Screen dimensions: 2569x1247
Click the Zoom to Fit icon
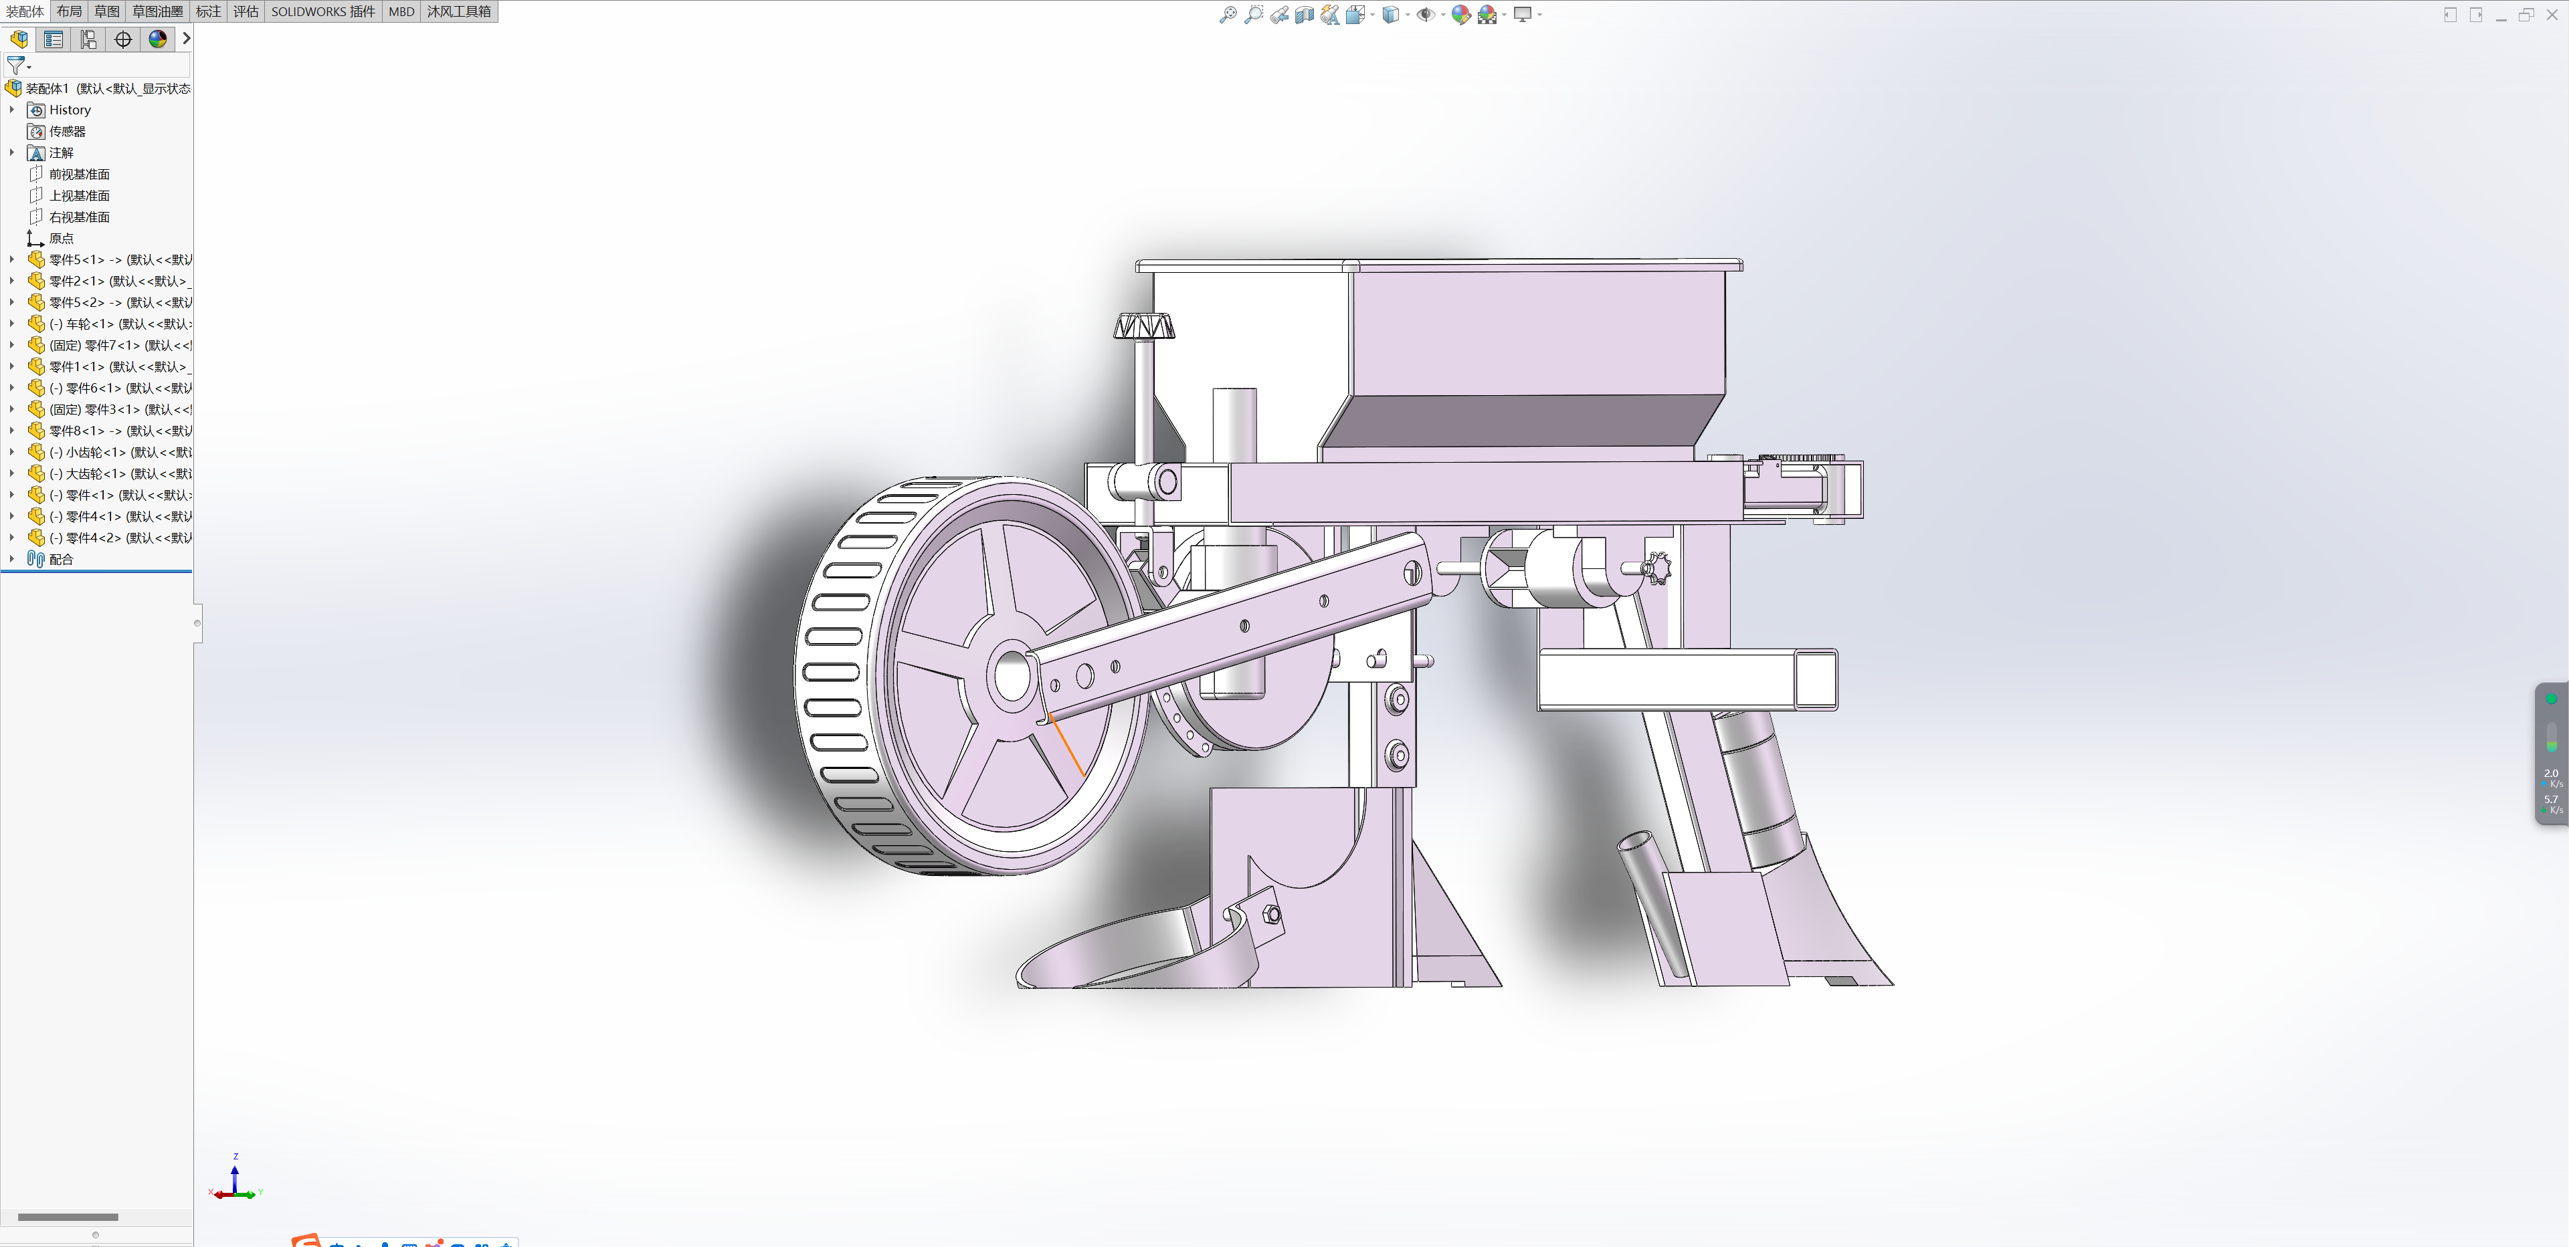coord(1228,14)
